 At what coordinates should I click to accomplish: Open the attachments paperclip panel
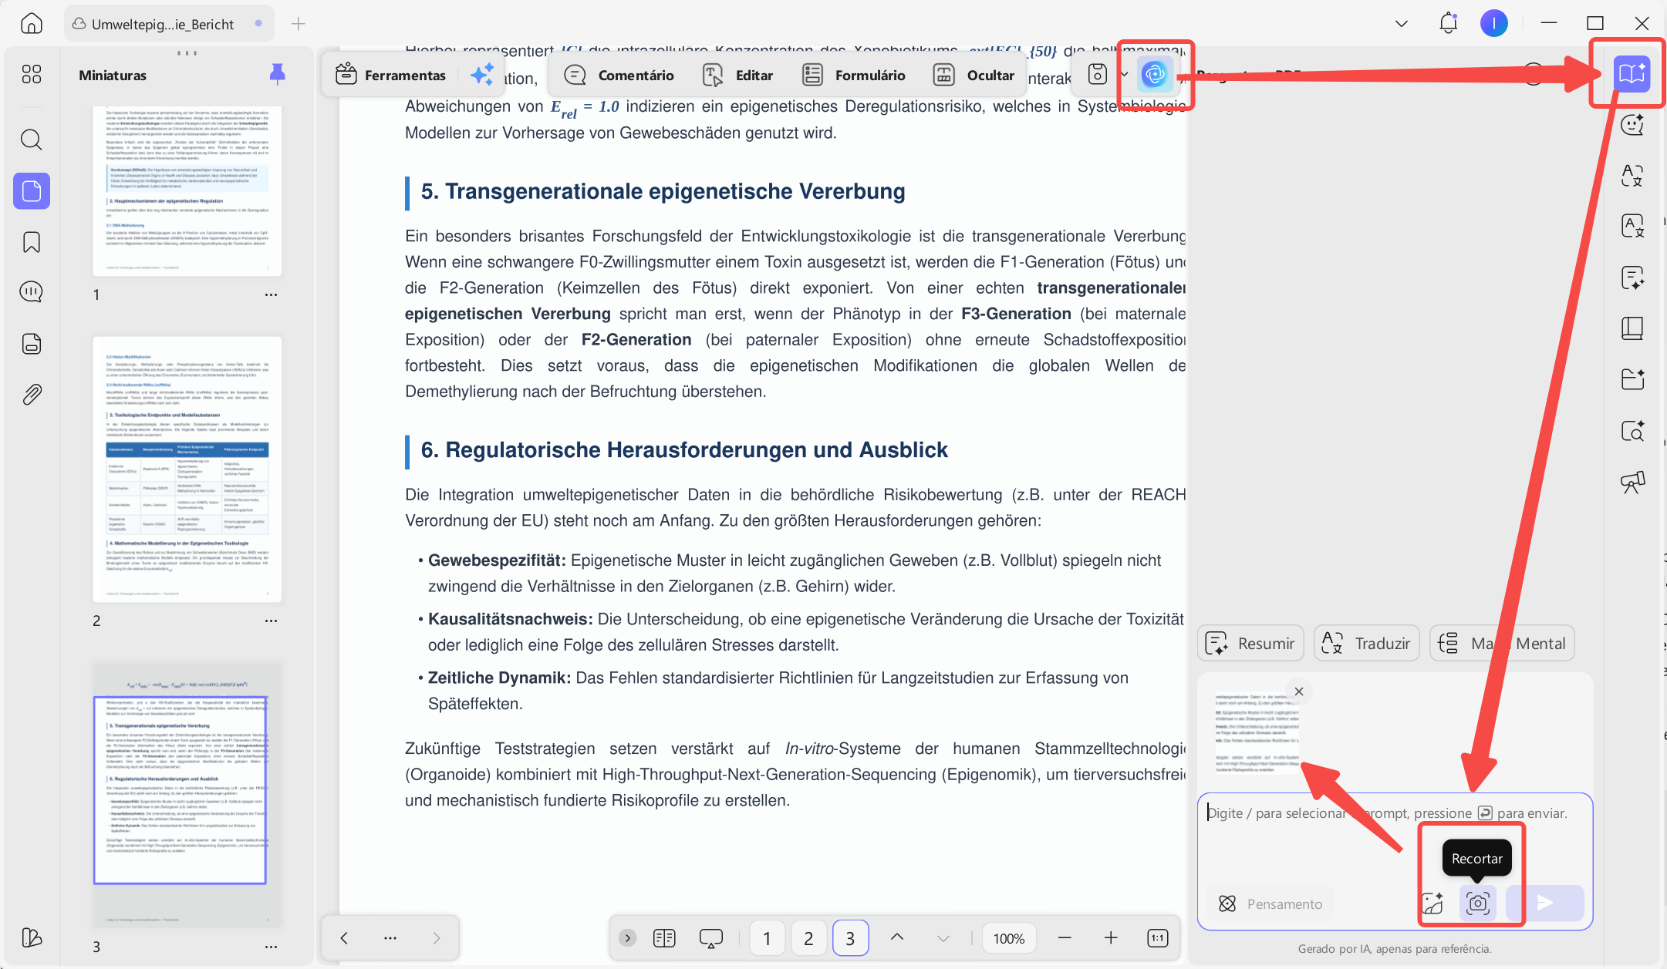click(32, 395)
